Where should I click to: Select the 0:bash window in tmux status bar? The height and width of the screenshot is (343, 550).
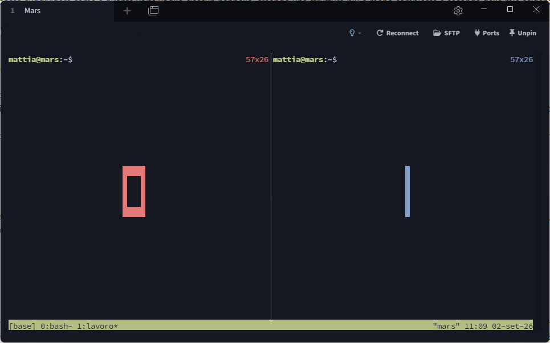[56, 326]
